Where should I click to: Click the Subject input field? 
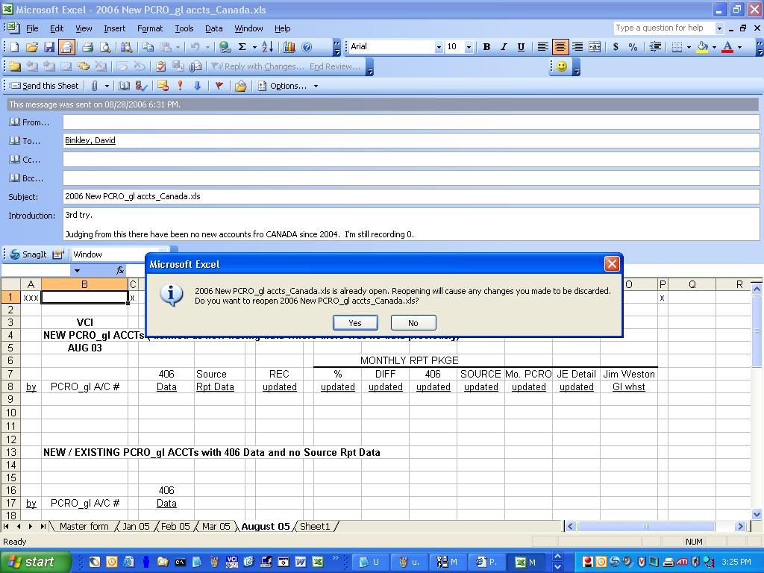click(x=411, y=197)
